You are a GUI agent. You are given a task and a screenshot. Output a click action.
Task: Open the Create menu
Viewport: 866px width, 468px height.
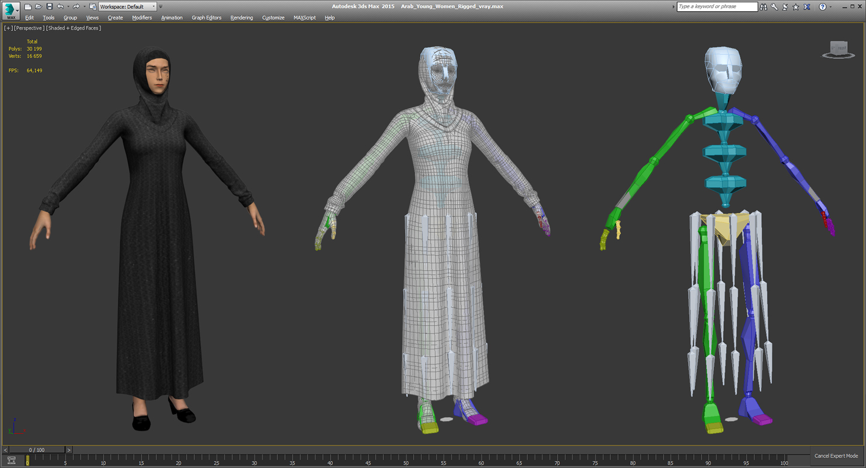click(115, 18)
